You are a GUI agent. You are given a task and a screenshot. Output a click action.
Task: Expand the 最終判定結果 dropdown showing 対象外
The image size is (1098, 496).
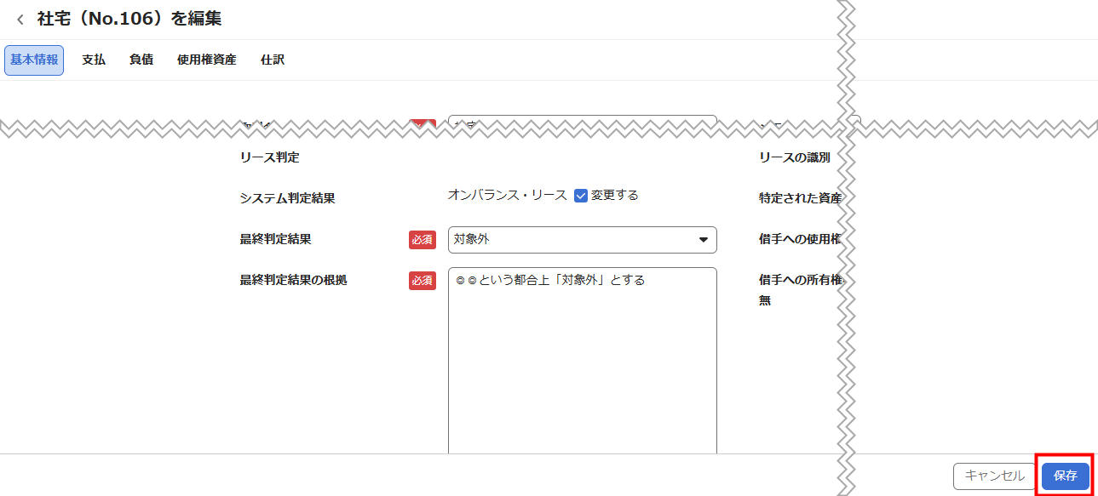coord(583,240)
